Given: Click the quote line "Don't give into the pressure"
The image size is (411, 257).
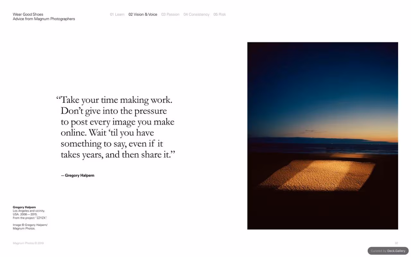Looking at the screenshot, I should coord(114,111).
